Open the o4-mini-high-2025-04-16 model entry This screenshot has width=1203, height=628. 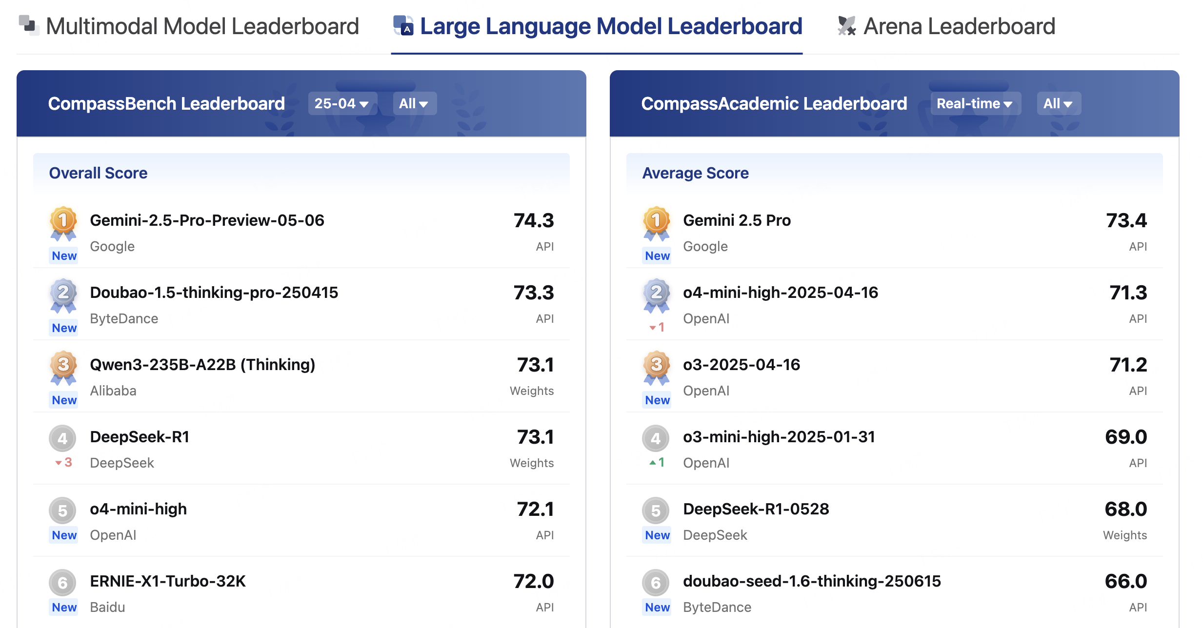tap(780, 293)
